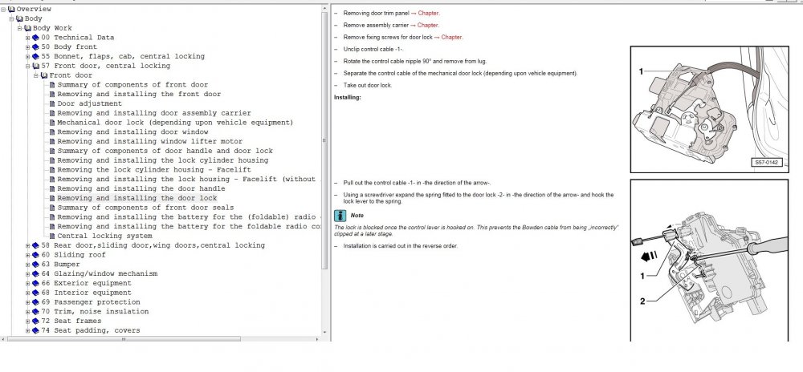Click book icon beside 74 Seat padding, covers

click(35, 330)
